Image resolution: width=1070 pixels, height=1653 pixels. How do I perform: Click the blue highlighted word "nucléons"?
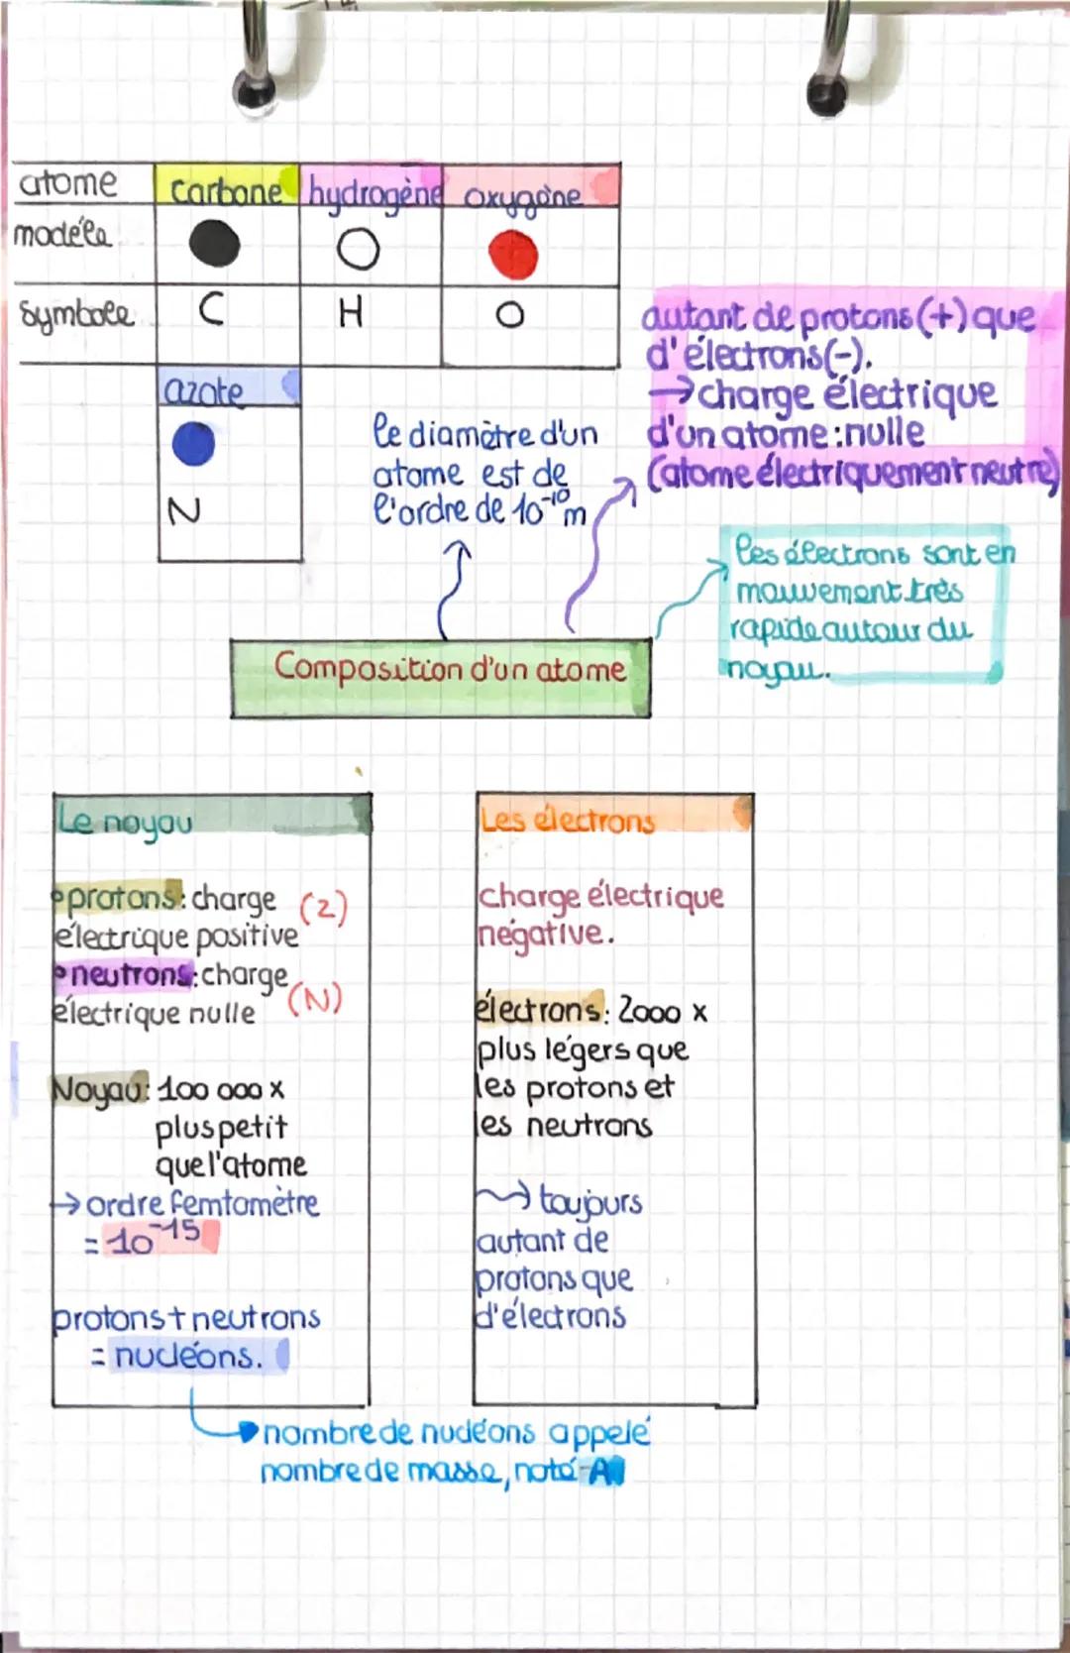190,1356
